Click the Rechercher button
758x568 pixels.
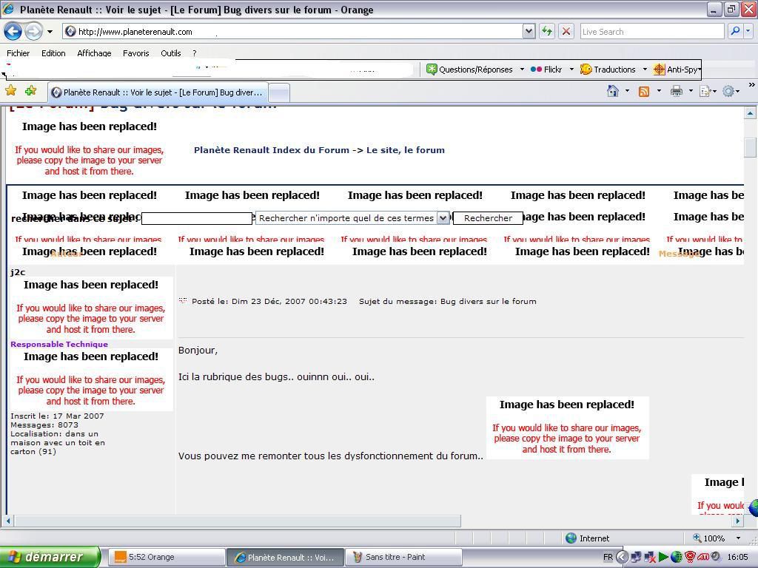pos(488,218)
